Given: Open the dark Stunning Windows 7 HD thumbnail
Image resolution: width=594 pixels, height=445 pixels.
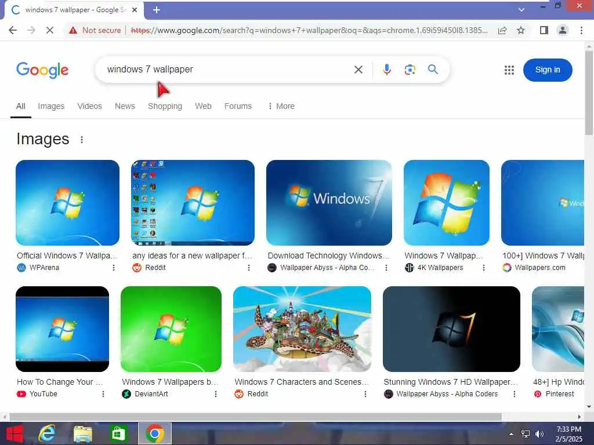Looking at the screenshot, I should pyautogui.click(x=451, y=329).
